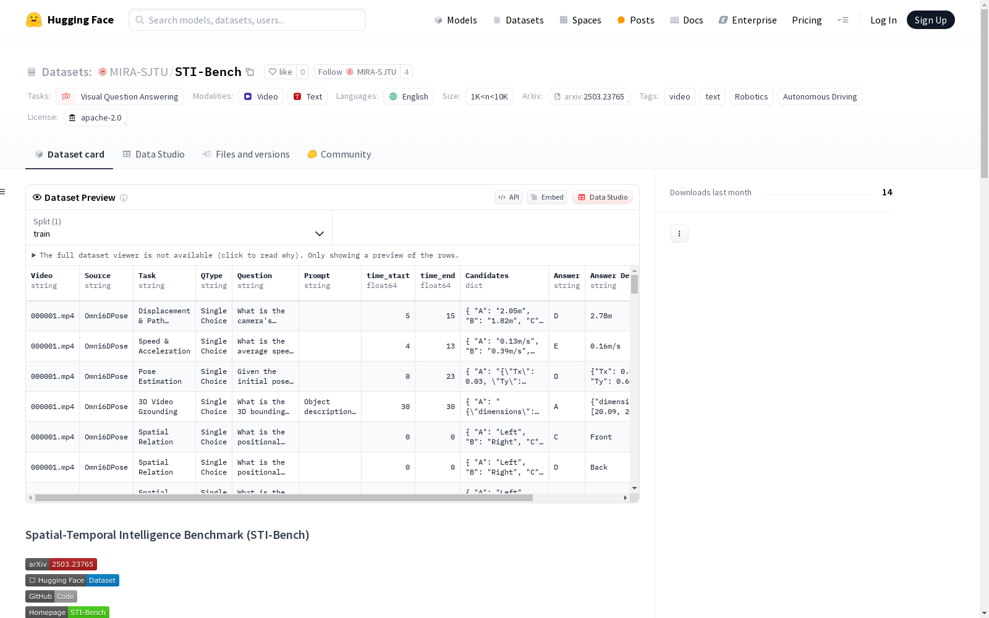Open Data Studio from the preview header
The height and width of the screenshot is (618, 989).
tap(602, 197)
